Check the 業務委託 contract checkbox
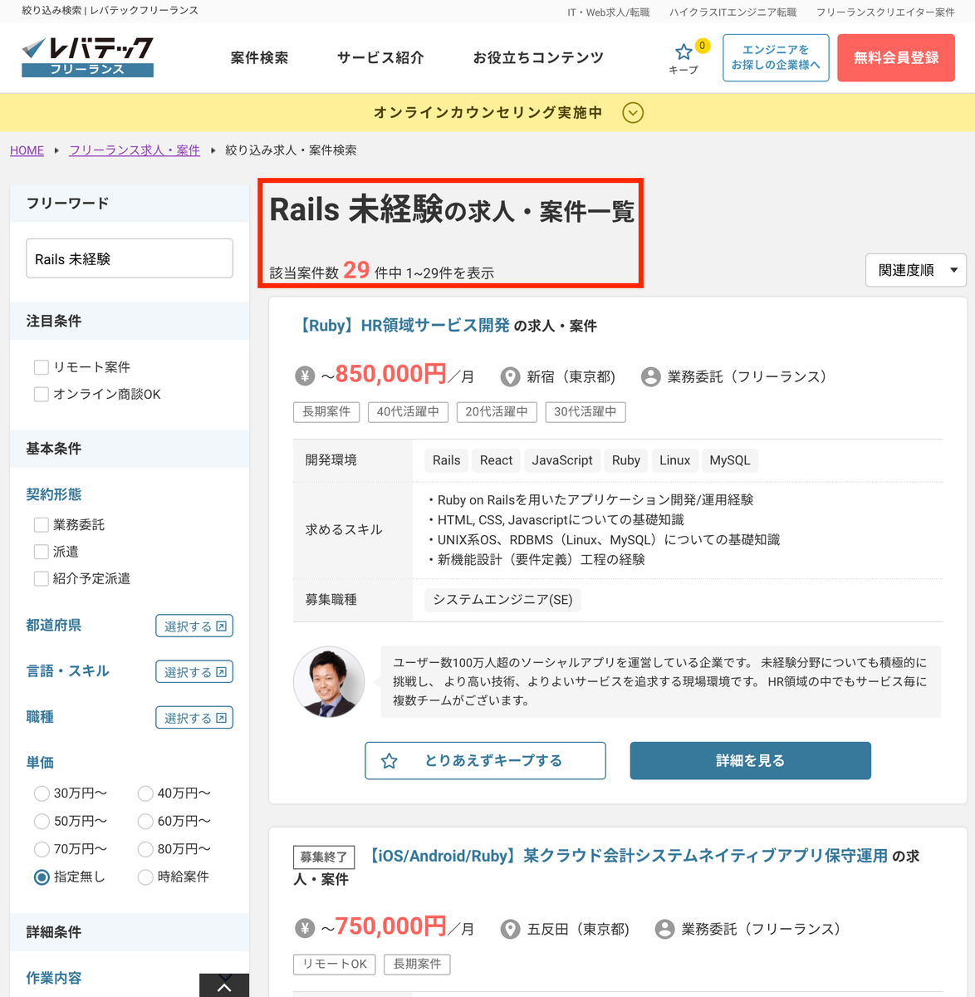 click(x=41, y=525)
